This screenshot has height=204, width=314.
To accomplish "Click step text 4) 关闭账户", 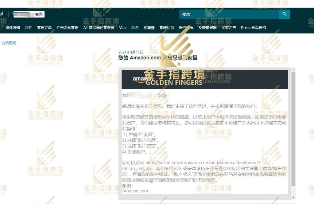I will point(135,152).
